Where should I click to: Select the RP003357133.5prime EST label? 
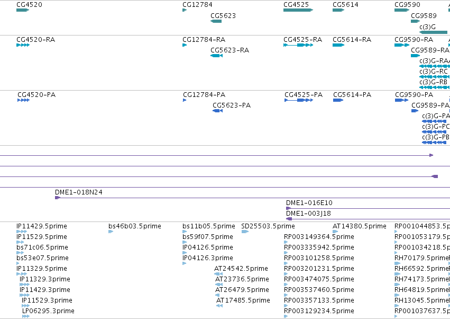(x=319, y=300)
